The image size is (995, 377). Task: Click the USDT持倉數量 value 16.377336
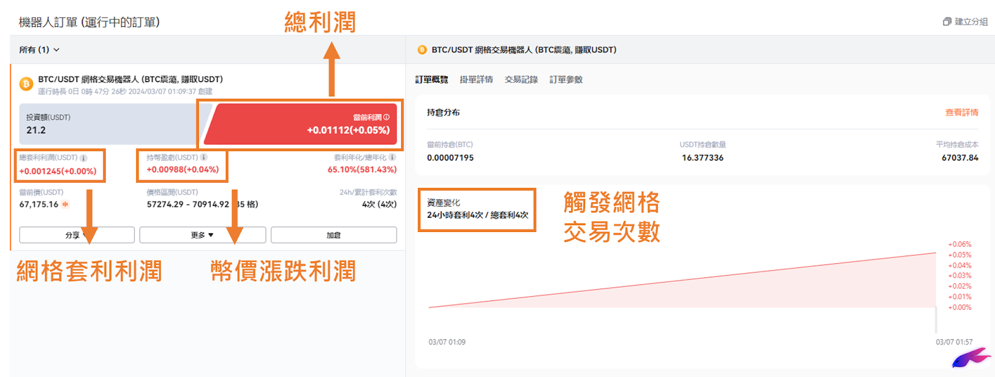[703, 158]
